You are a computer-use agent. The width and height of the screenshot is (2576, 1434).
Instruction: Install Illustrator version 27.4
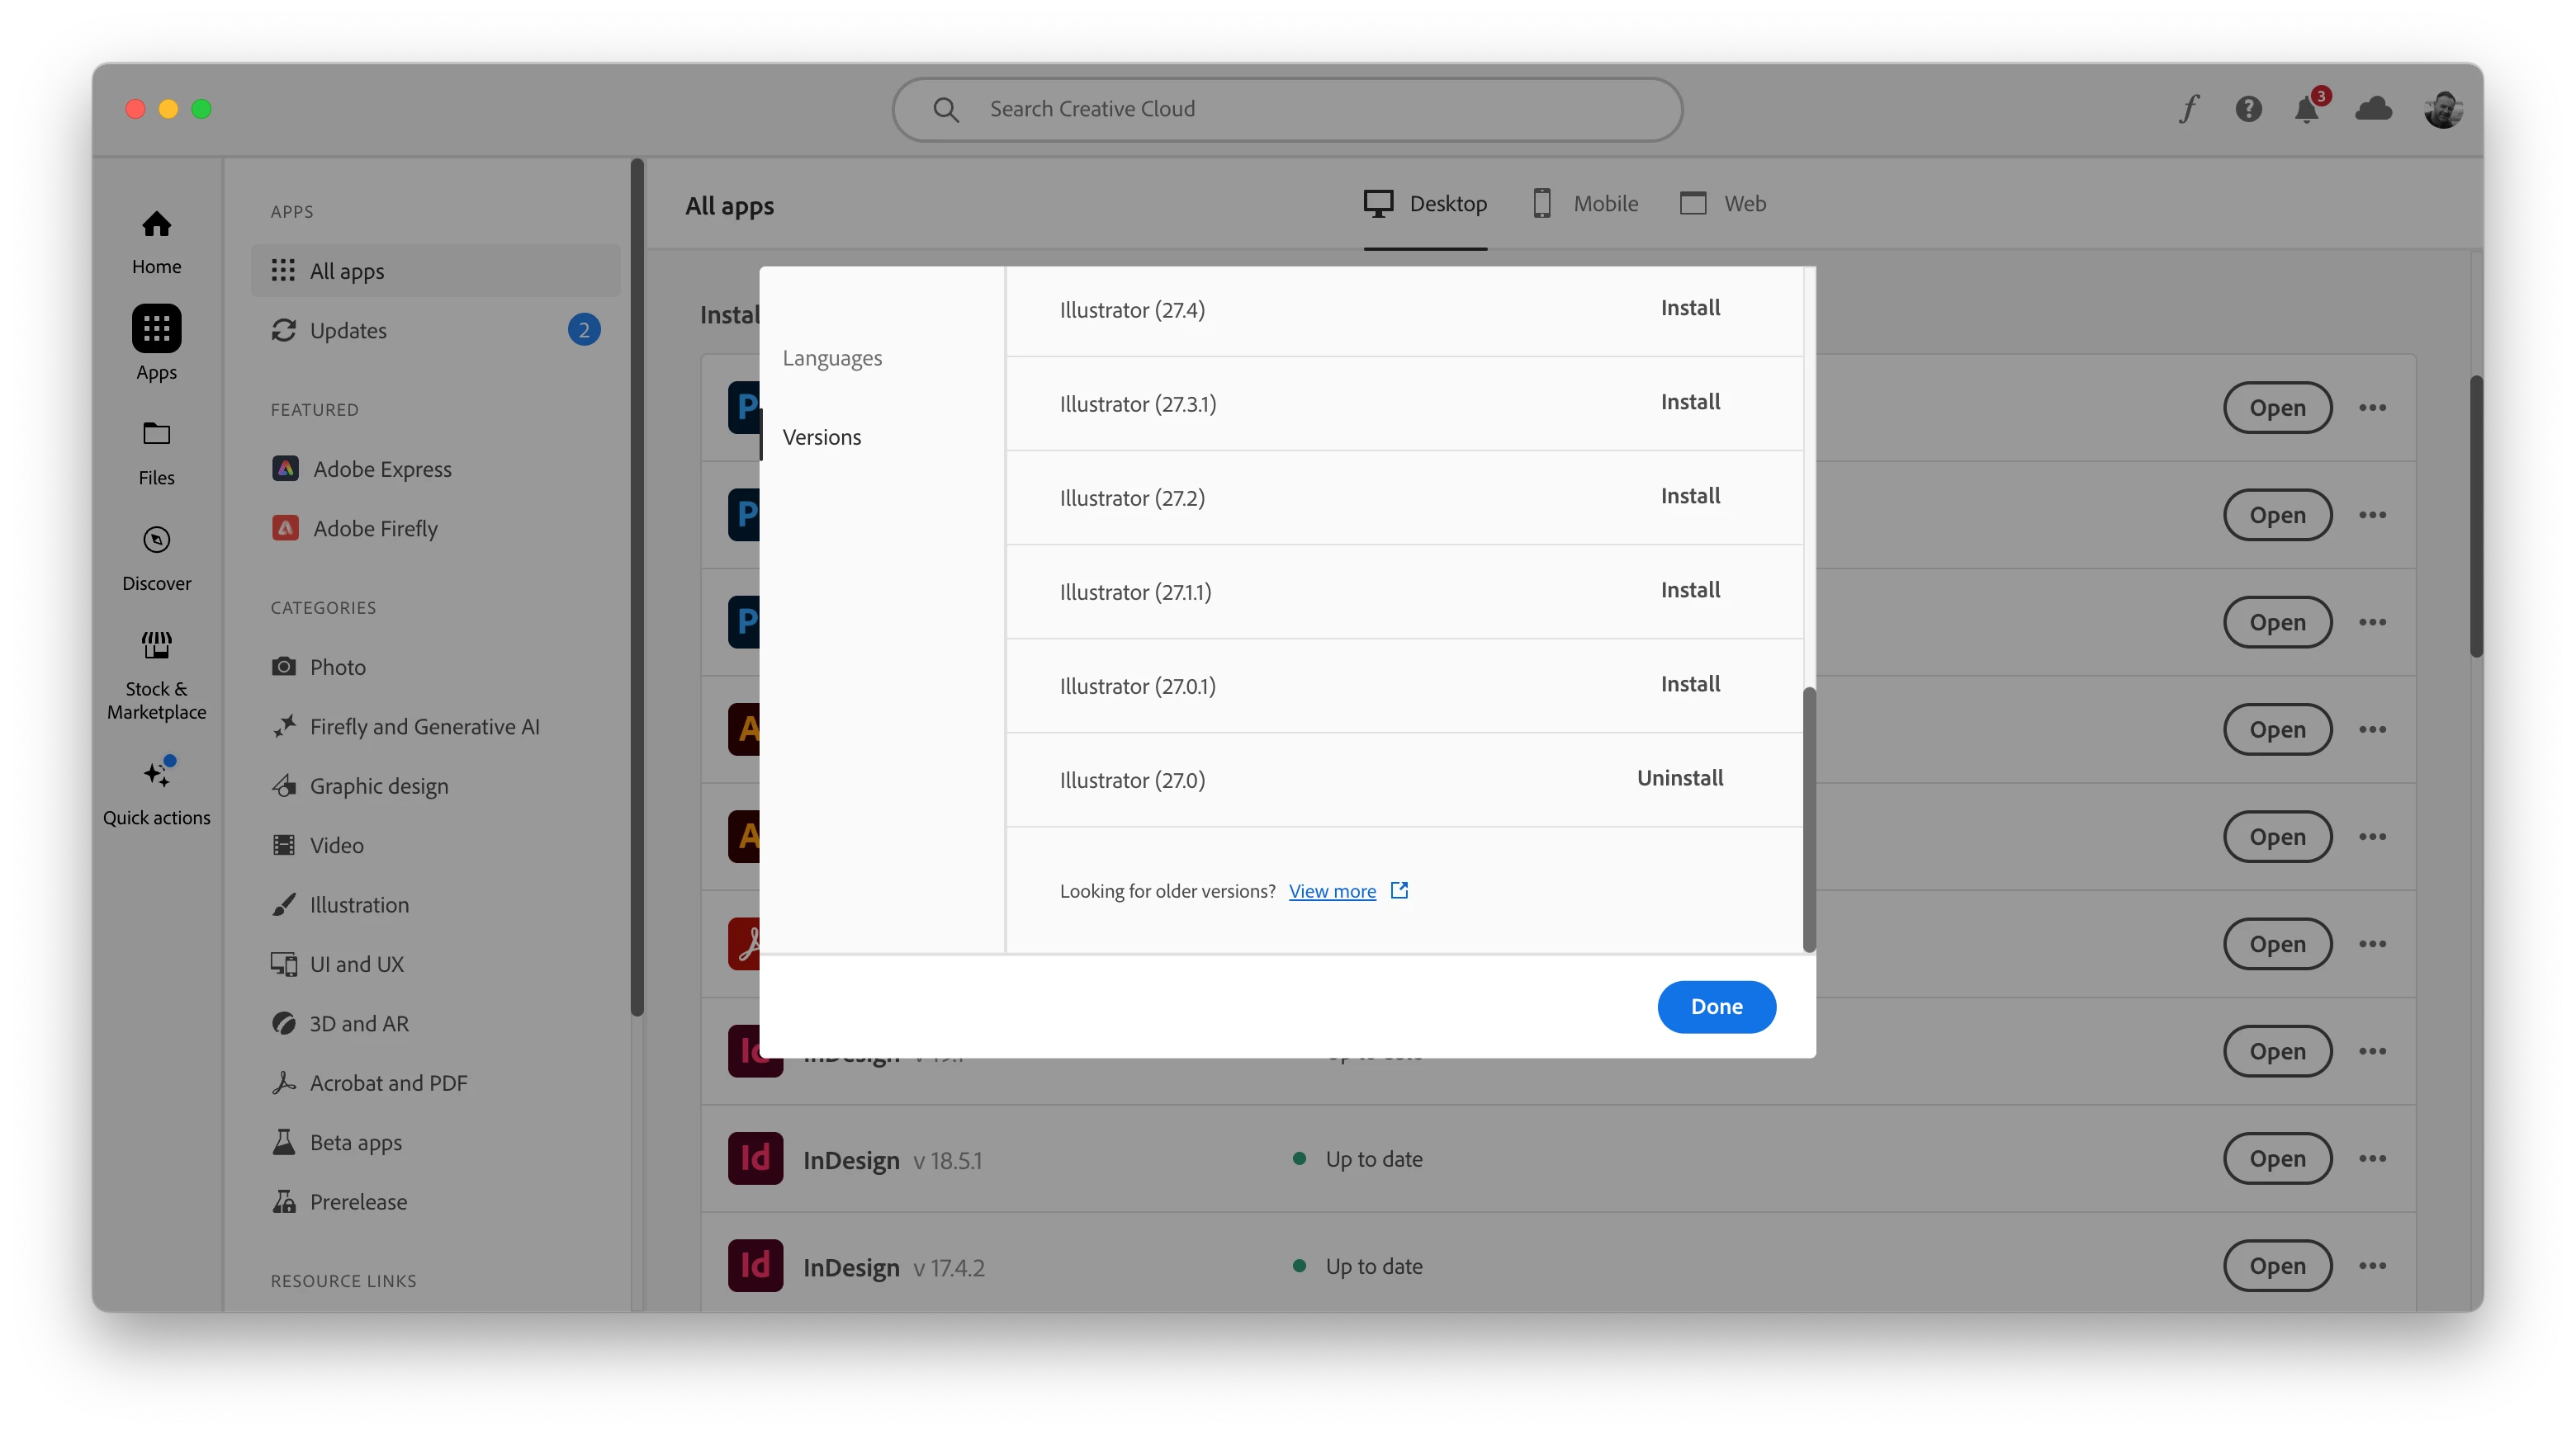click(1690, 308)
